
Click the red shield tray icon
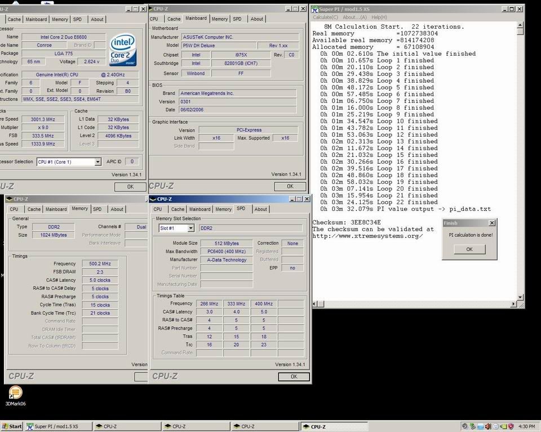pyautogui.click(x=511, y=427)
